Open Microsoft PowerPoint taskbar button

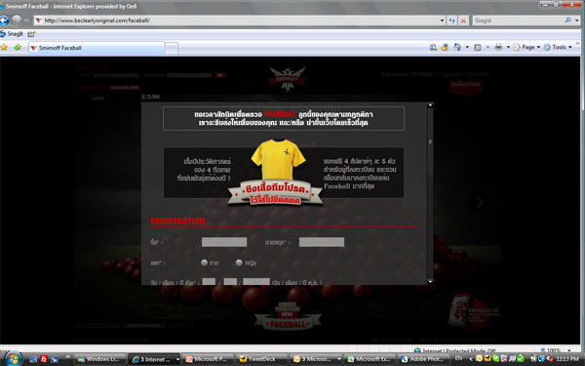209,359
